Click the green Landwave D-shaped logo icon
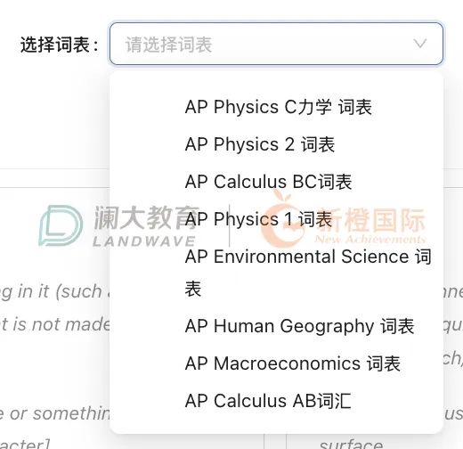The height and width of the screenshot is (449, 463). point(61,225)
